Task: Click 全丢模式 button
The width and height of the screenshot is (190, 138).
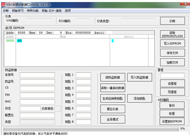Action: point(113,119)
